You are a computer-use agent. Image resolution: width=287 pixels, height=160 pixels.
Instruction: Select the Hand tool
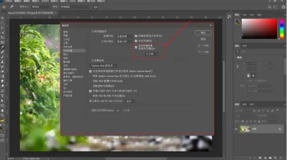[2, 111]
